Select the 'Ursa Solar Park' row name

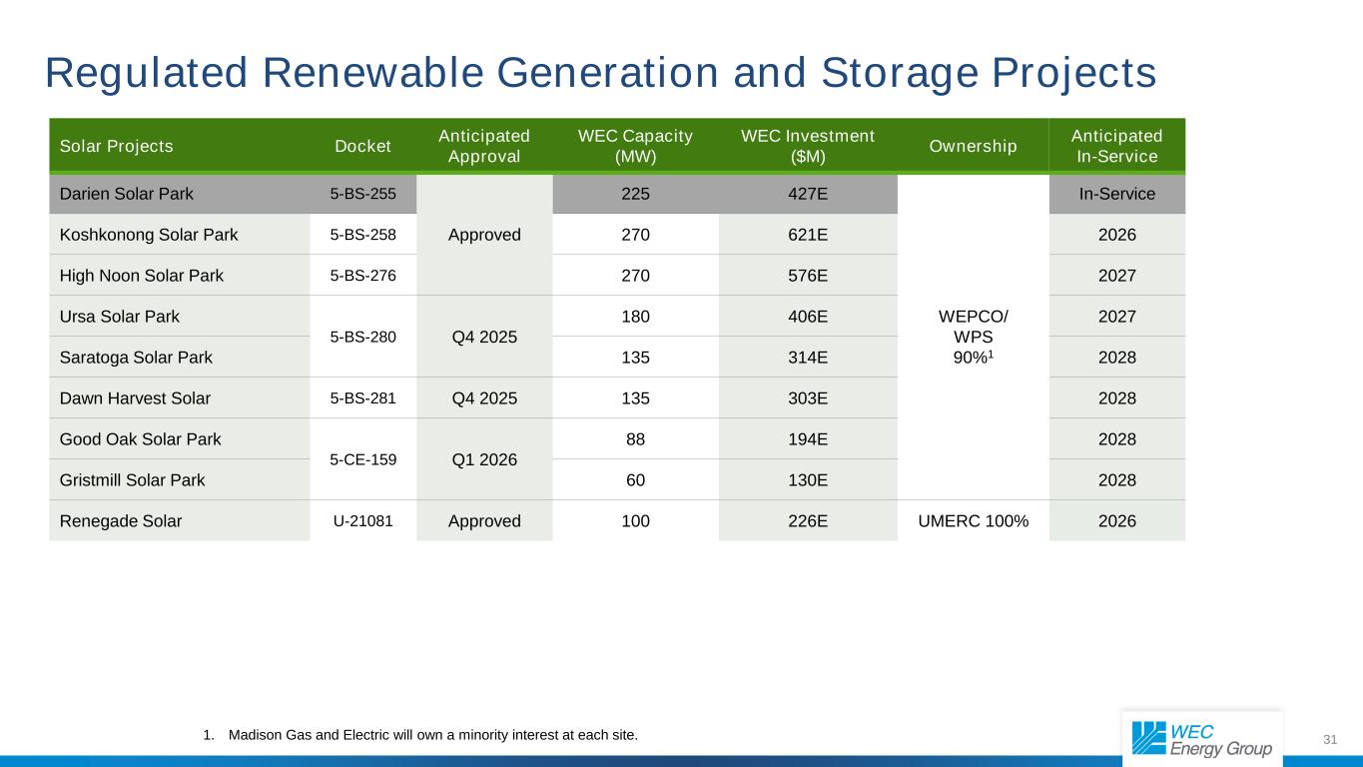tap(120, 317)
